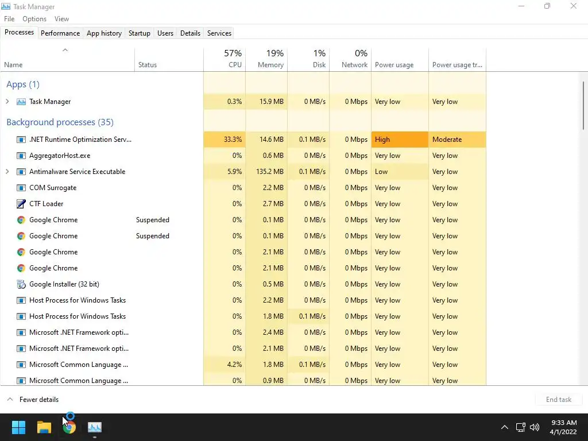Click the 33.3% CPU value cell
Screen dimensions: 588x441
pyautogui.click(x=225, y=140)
